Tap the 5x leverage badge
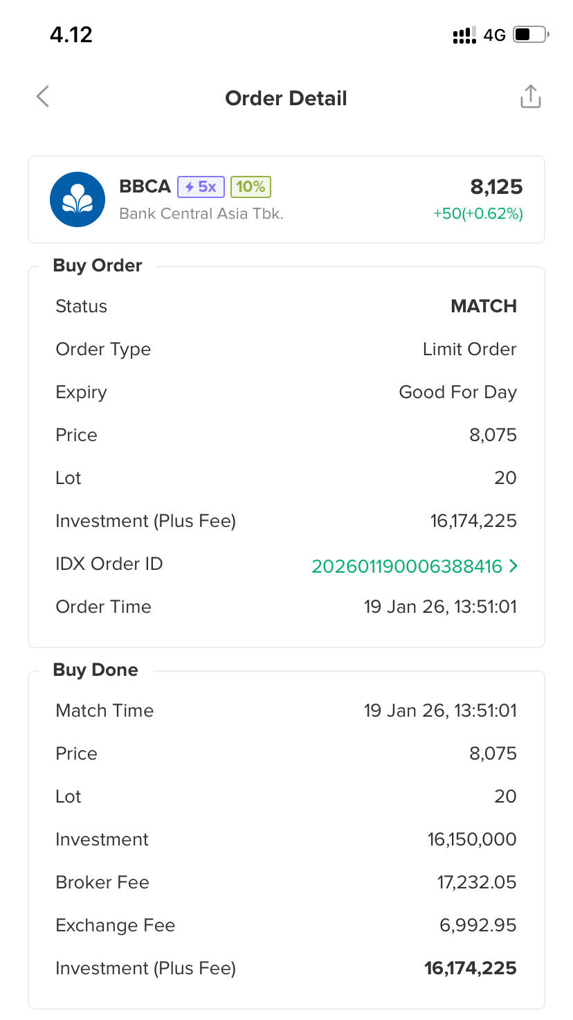The width and height of the screenshot is (573, 1020). 201,187
